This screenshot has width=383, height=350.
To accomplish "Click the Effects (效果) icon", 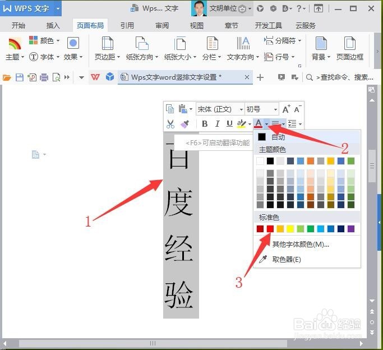I will tap(73, 43).
